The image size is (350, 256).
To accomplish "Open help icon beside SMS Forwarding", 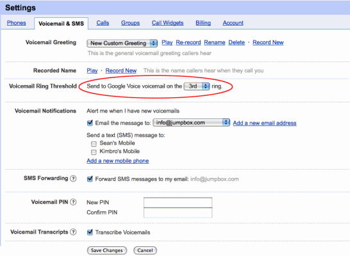I will [73, 179].
